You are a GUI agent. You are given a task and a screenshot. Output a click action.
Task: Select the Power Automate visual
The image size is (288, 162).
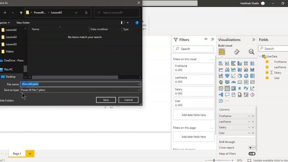pyautogui.click(x=221, y=101)
